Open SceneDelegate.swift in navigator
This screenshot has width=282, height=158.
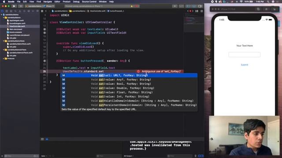[x=17, y=23]
